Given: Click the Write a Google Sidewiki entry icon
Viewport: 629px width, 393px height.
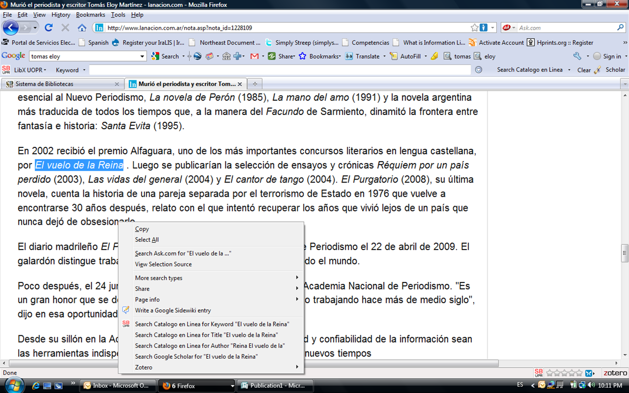Looking at the screenshot, I should click(126, 310).
